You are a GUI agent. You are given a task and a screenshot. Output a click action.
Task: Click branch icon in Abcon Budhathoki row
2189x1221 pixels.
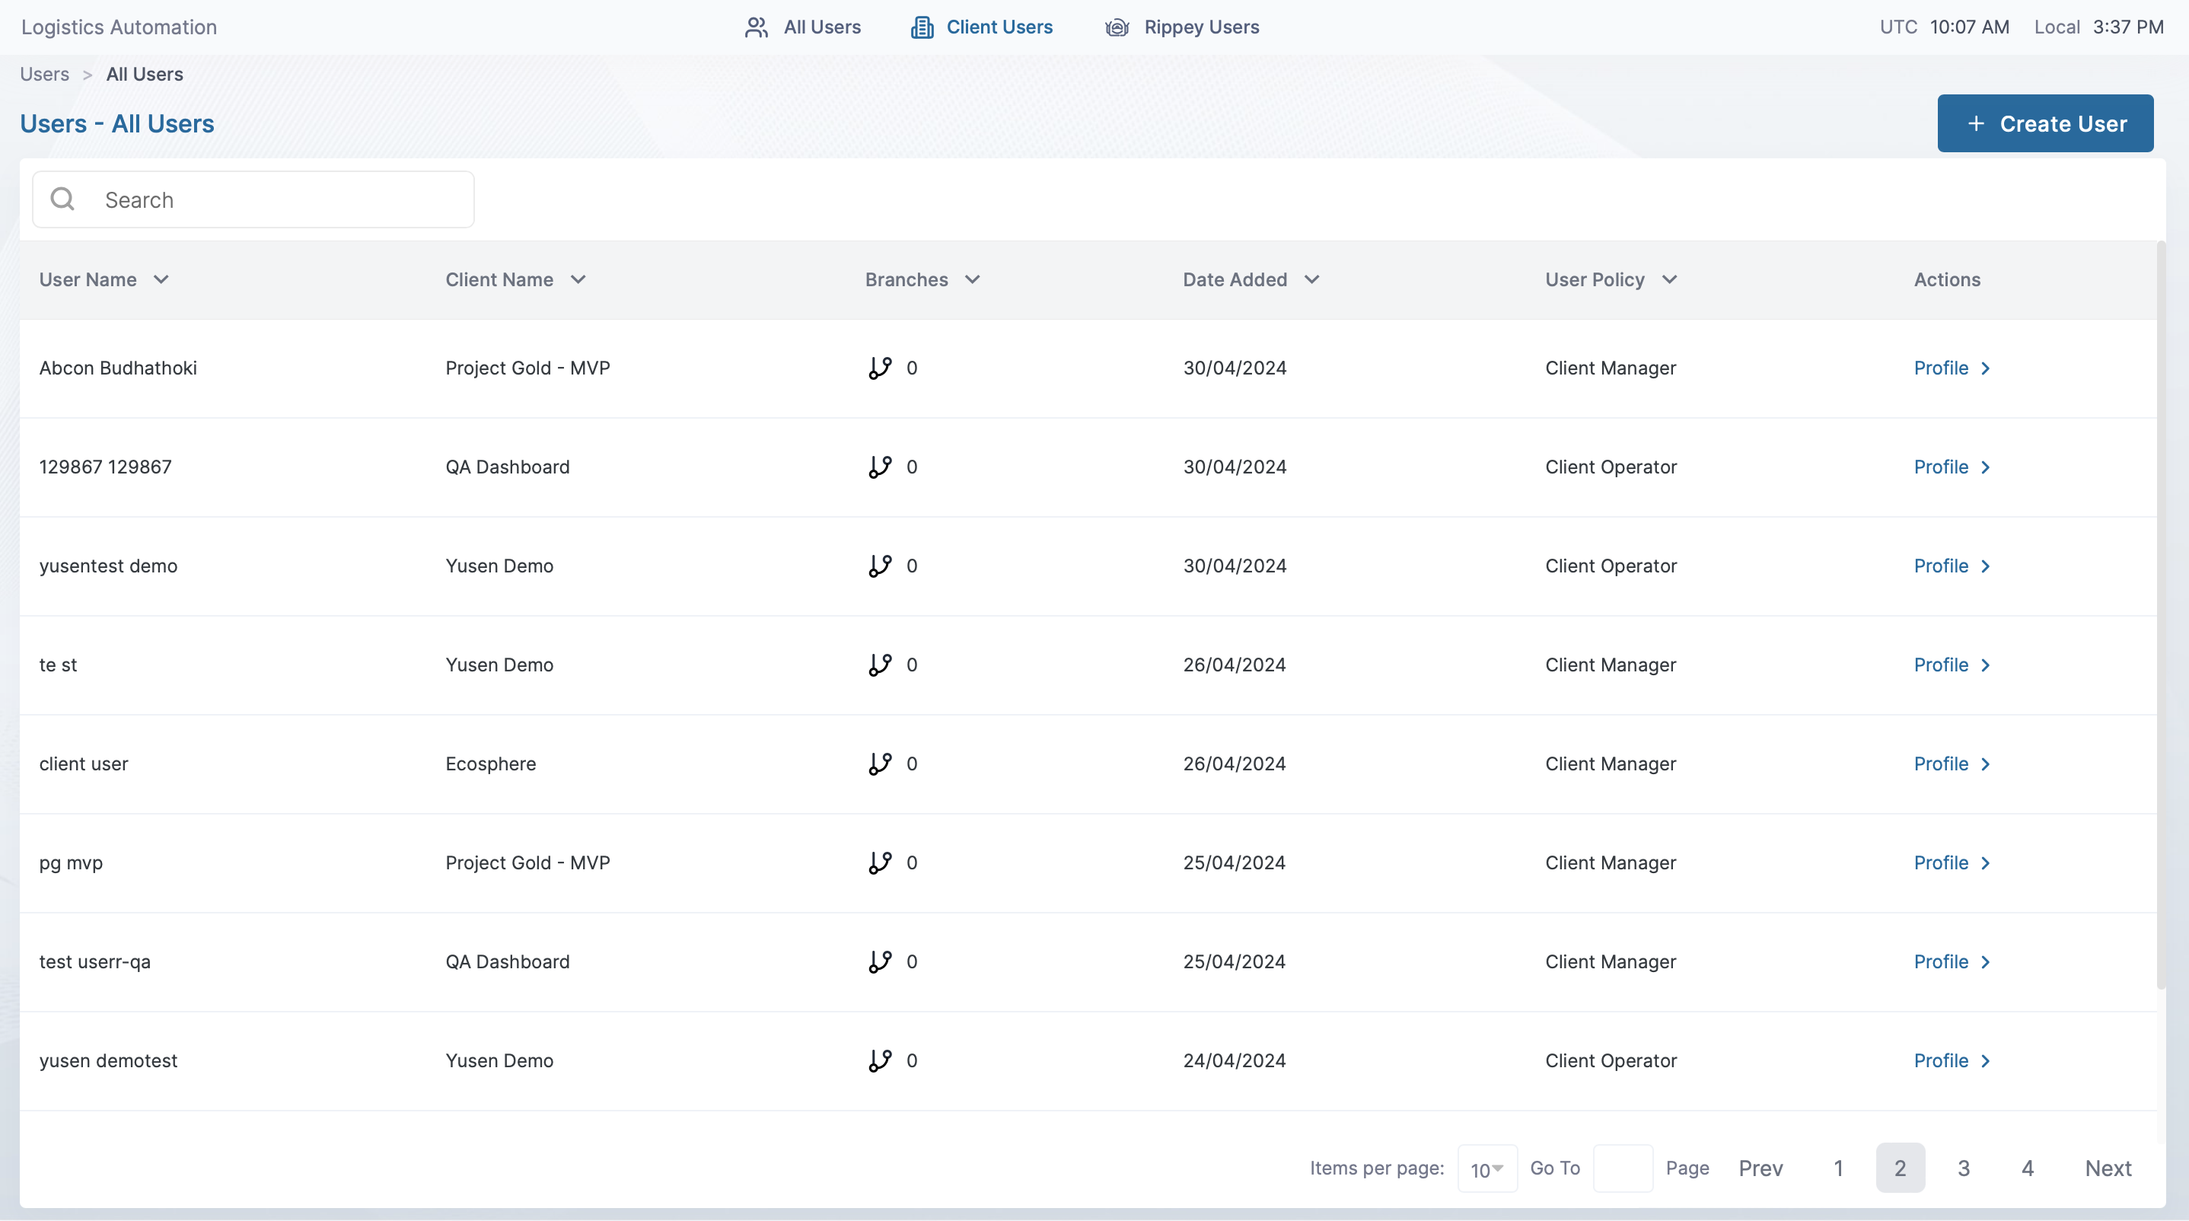click(880, 368)
